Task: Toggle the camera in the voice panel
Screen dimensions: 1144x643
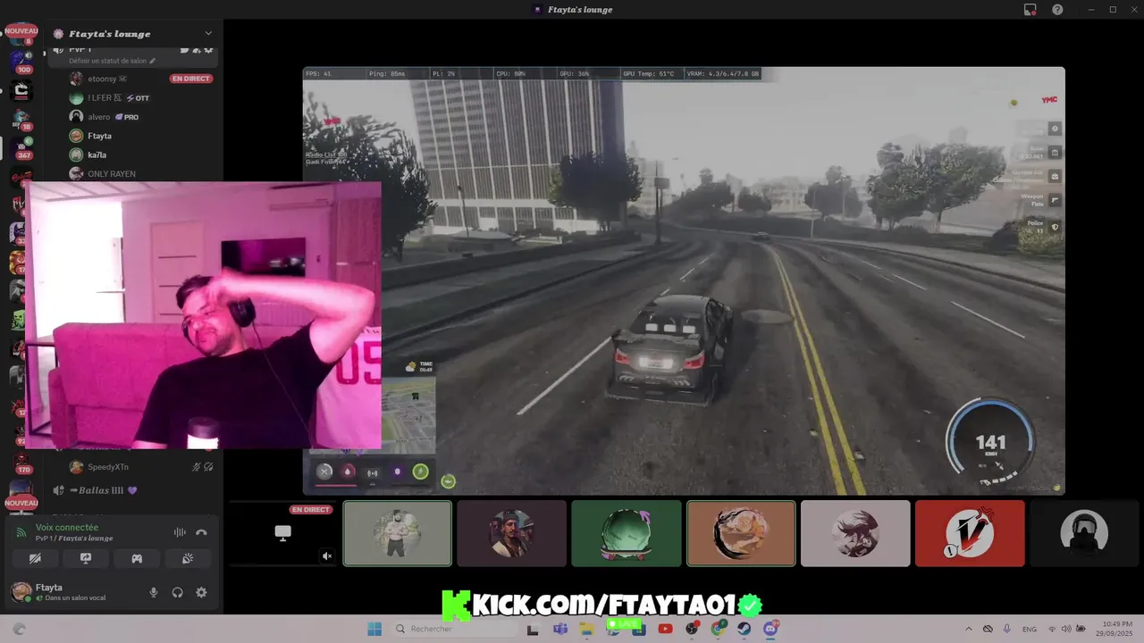Action: (35, 558)
